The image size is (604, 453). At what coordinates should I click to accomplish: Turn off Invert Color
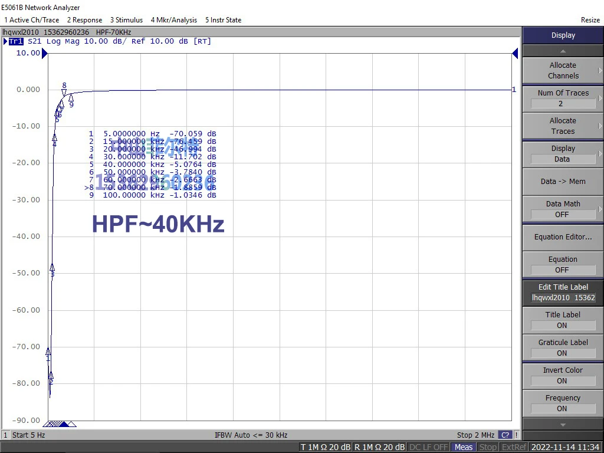[562, 375]
